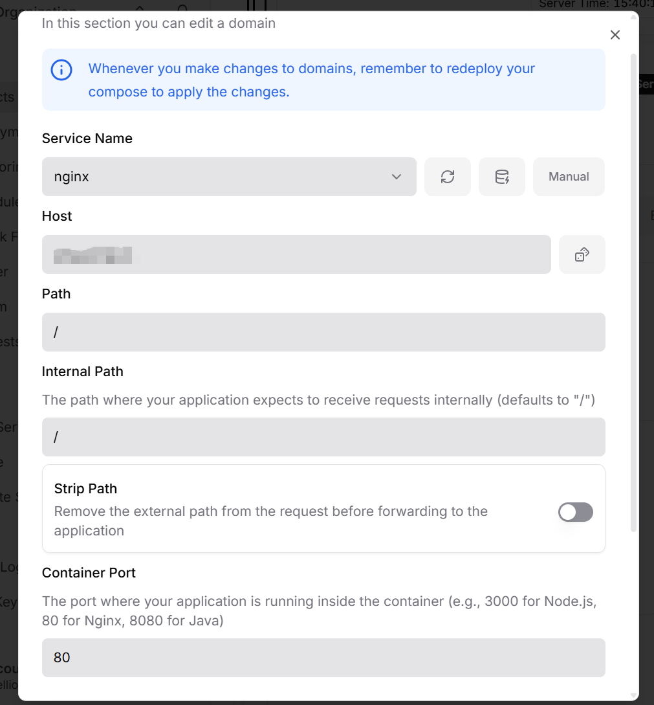Image resolution: width=654 pixels, height=705 pixels.
Task: Click the dice icon beside Host field
Action: [582, 254]
